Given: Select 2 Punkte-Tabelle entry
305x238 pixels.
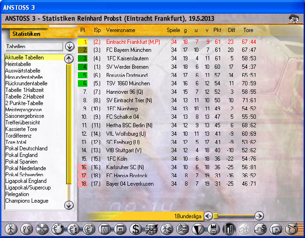Looking at the screenshot, I should [x=24, y=103].
